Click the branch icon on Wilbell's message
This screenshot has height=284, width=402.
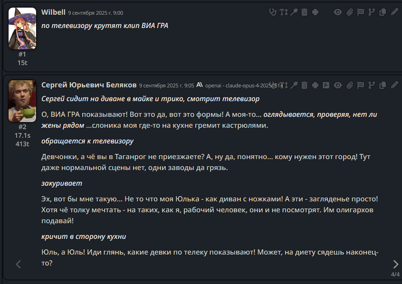coord(372,12)
